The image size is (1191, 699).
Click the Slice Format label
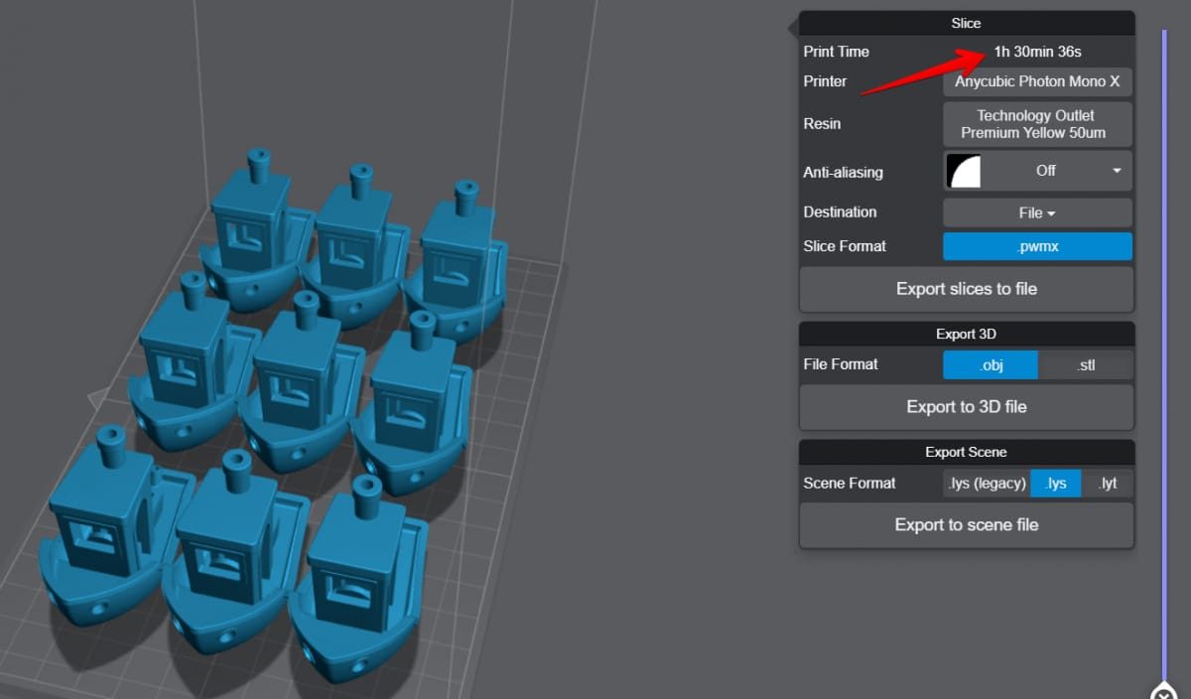845,246
